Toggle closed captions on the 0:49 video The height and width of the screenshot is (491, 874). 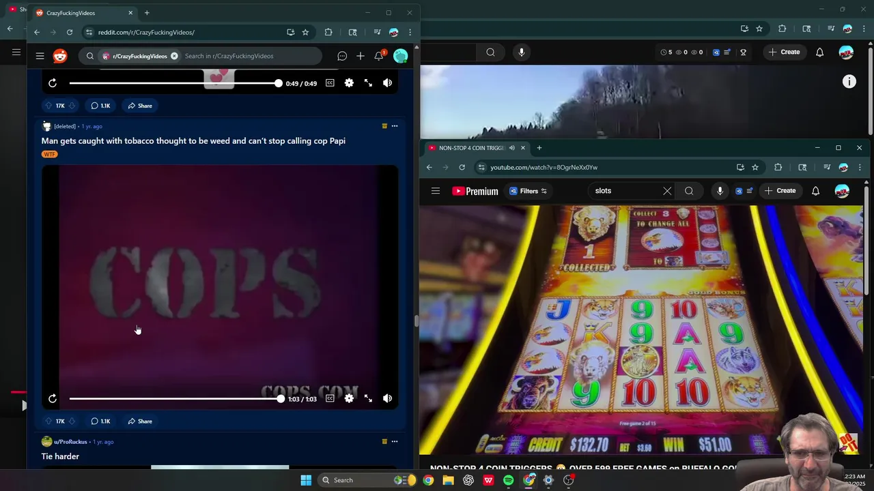(330, 83)
